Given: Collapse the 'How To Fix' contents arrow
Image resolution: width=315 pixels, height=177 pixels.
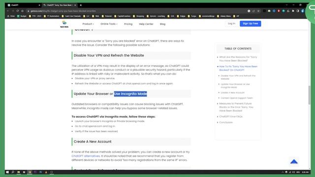Looking at the screenshot, I should [218, 66].
